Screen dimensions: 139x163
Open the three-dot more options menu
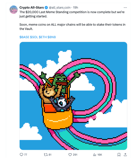click(125, 8)
